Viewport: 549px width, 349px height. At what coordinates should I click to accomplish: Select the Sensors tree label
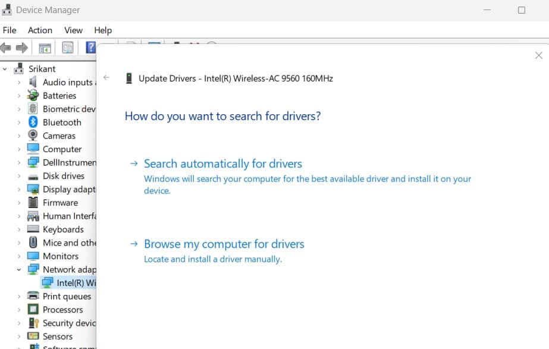point(58,337)
